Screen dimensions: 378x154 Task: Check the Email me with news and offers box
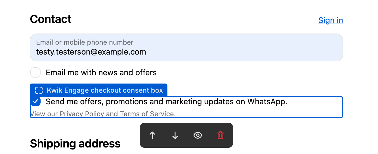[x=35, y=72]
